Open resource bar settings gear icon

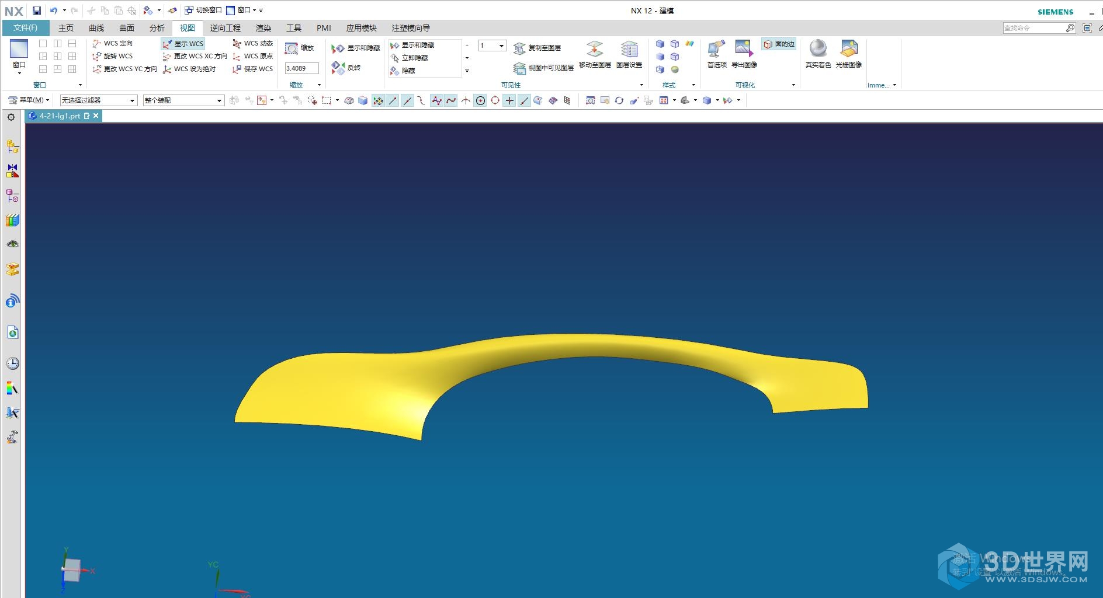tap(11, 117)
